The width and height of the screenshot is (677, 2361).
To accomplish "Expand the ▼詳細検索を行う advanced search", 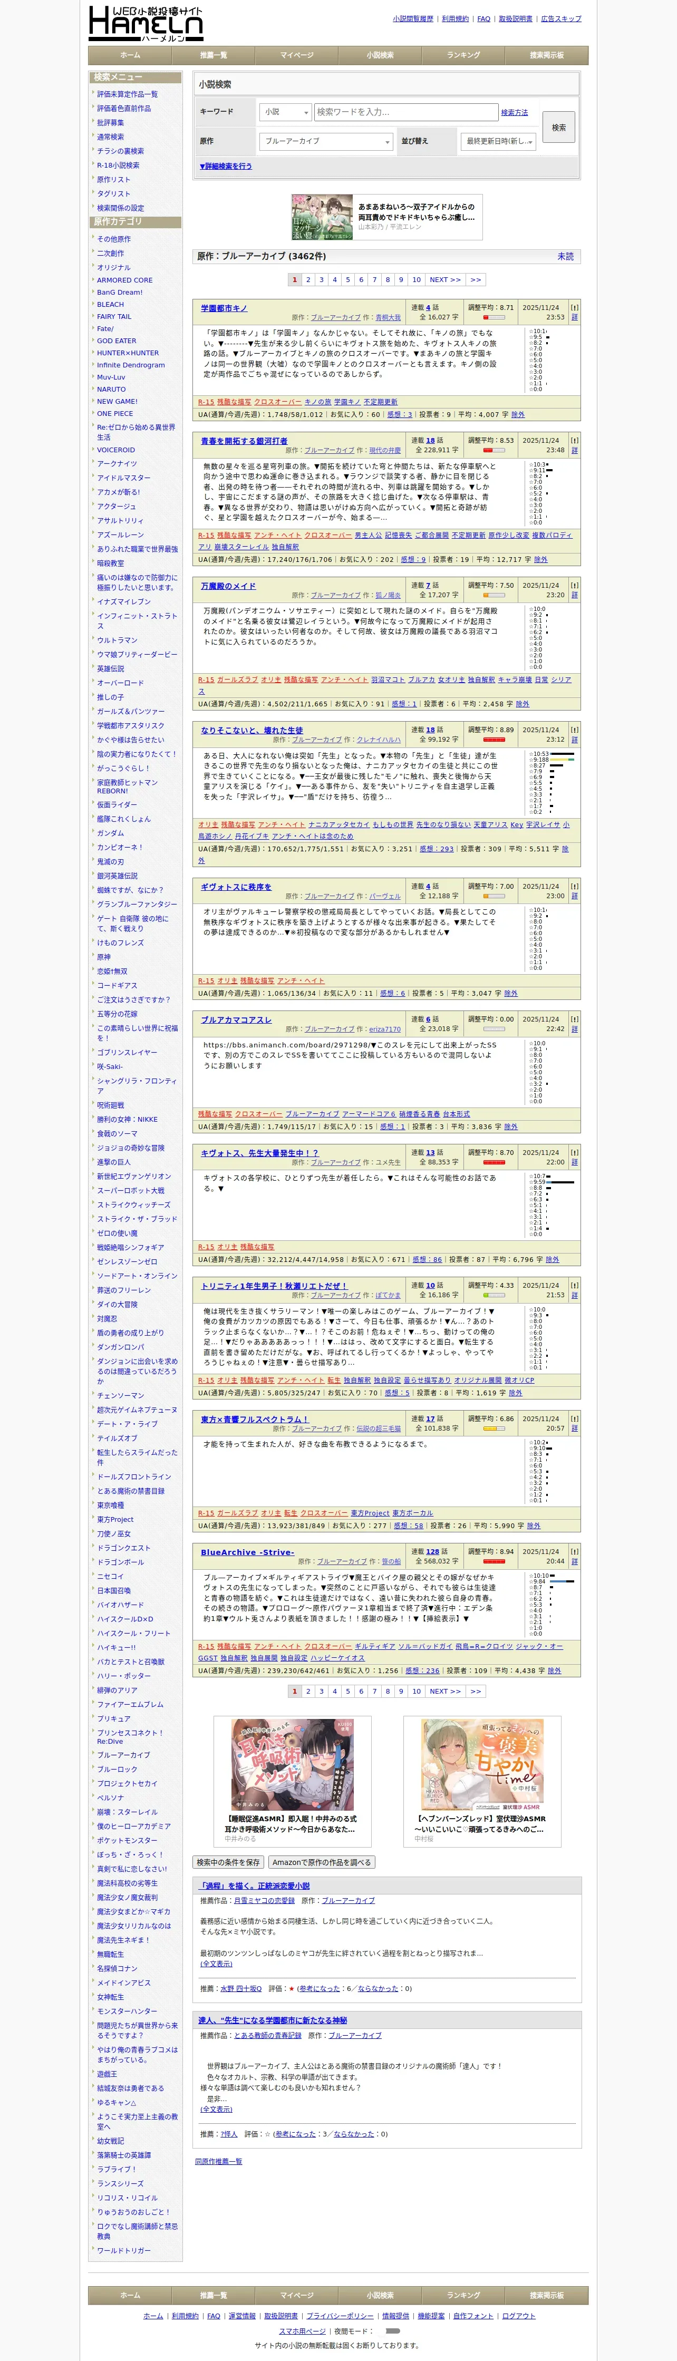I will point(226,167).
